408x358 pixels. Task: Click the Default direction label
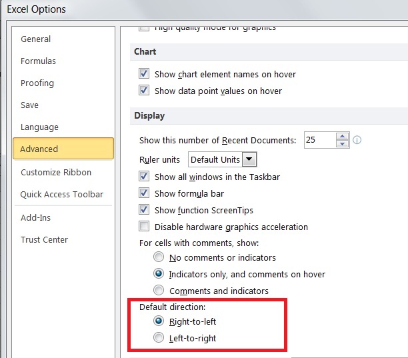click(x=172, y=307)
